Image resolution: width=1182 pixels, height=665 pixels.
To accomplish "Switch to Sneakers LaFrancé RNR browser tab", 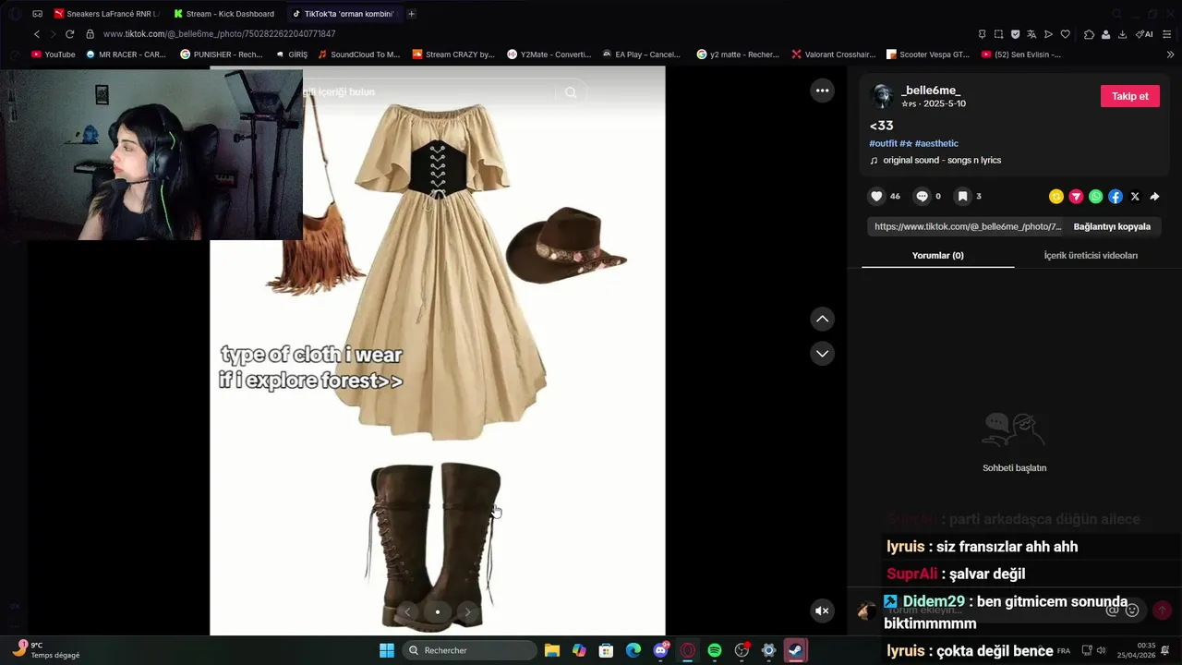I will [106, 14].
